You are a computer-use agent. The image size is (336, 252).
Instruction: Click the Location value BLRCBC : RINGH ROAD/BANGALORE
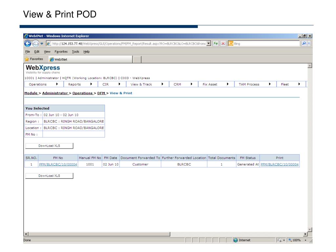tap(74, 128)
